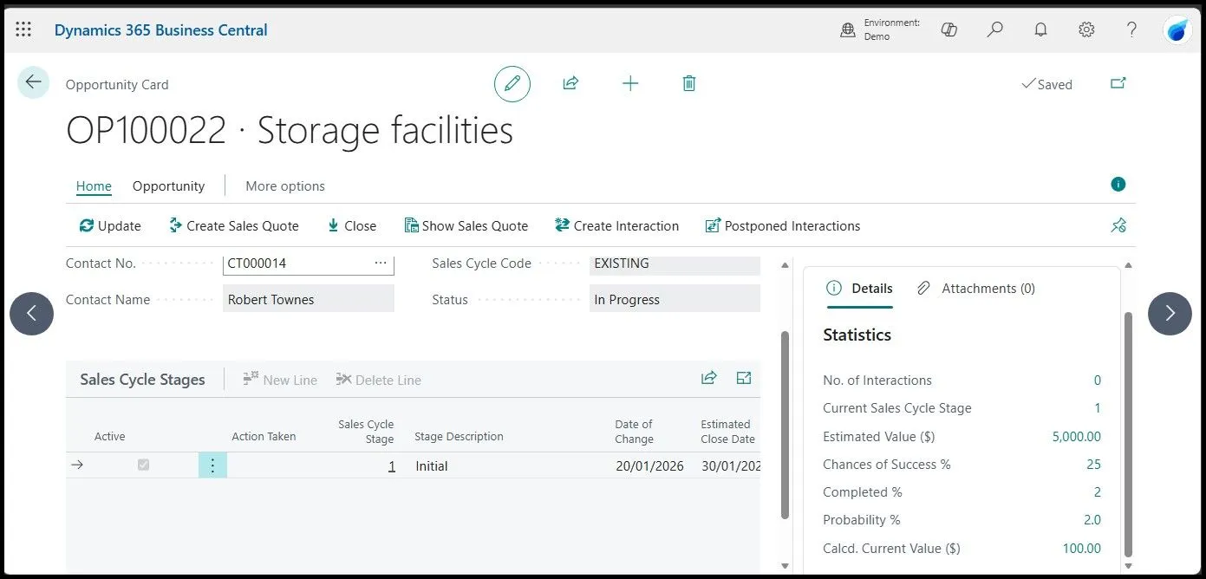Open the Environment Demo indicator
This screenshot has width=1206, height=579.
tap(880, 29)
